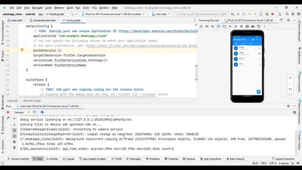Viewport: 302px width, 170px height.
Task: Stop the app using red stop icon
Action: pyautogui.click(x=273, y=14)
